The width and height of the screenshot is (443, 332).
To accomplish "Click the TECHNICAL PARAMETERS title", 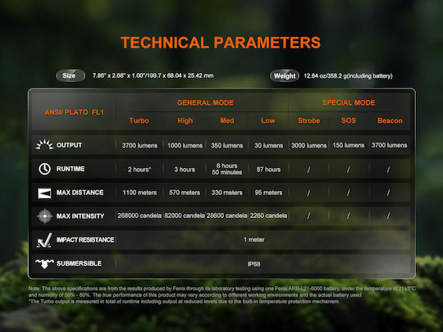I will tap(221, 43).
